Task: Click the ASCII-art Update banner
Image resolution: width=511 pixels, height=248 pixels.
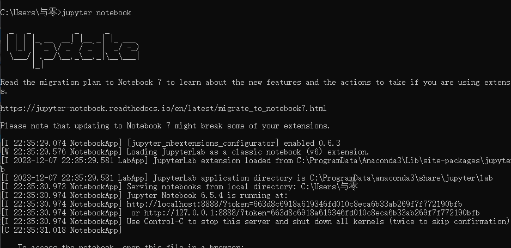Action: coord(72,49)
